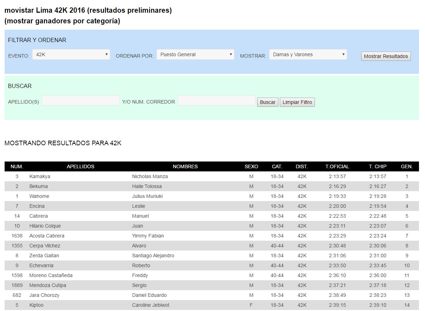
Task: Click the Buscar button
Action: point(268,102)
